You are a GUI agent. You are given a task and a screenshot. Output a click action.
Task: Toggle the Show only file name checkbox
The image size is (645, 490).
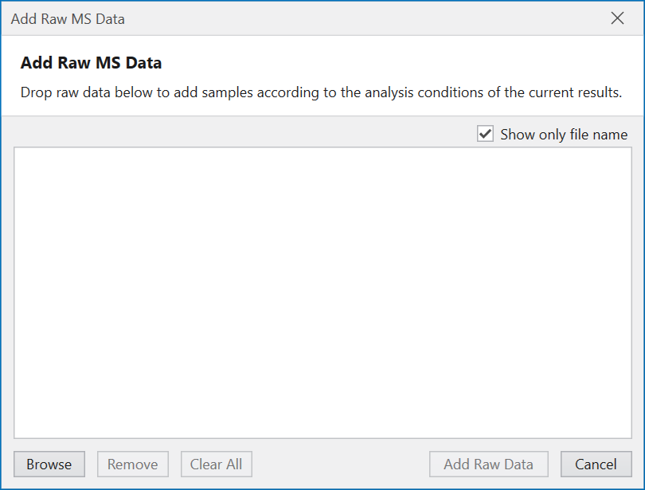coord(485,134)
